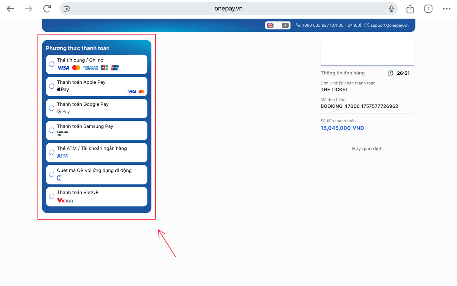Select the credit/debit card radio button

52,64
